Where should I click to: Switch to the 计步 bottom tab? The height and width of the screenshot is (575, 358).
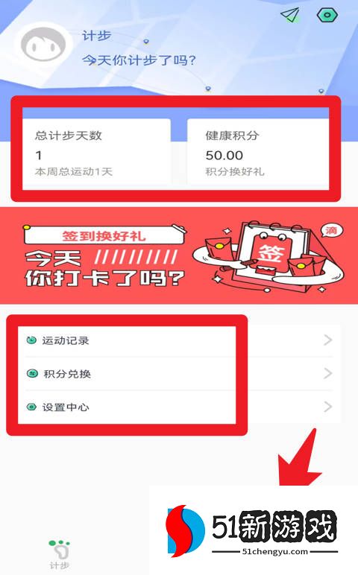(60, 554)
